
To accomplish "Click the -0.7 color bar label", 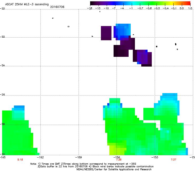I will coord(140,8).
